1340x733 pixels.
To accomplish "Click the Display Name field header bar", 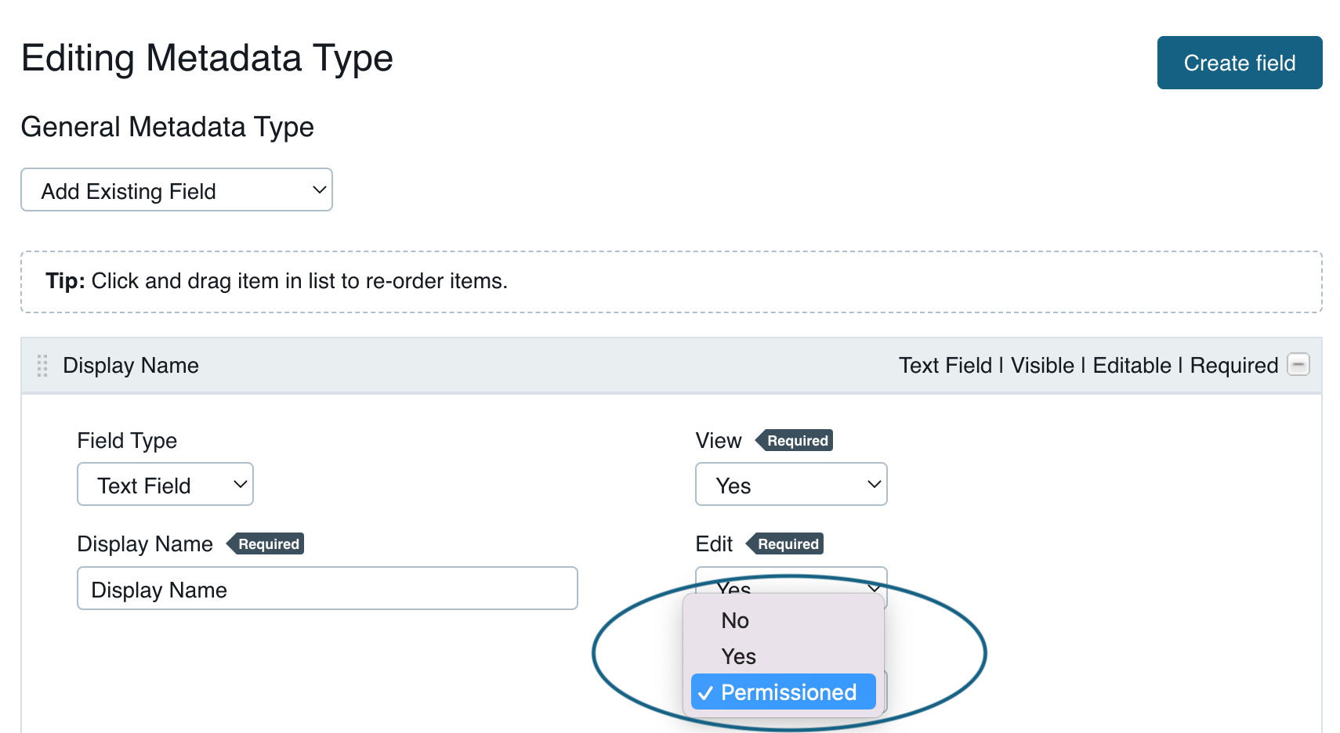I will click(470, 365).
